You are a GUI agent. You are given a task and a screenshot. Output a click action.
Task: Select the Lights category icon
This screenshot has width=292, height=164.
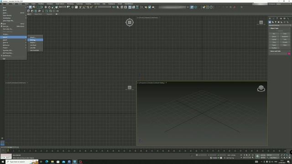click(x=276, y=22)
